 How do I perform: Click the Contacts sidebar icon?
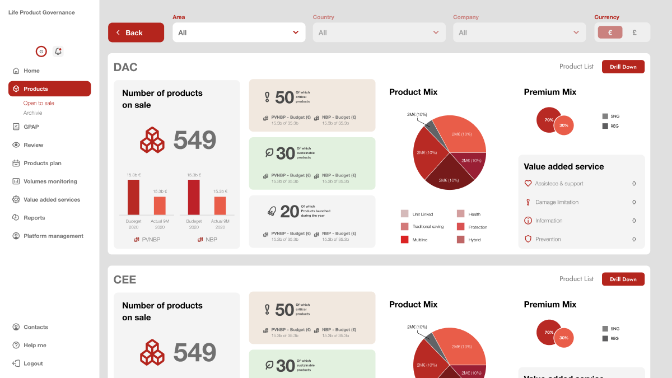click(x=16, y=327)
